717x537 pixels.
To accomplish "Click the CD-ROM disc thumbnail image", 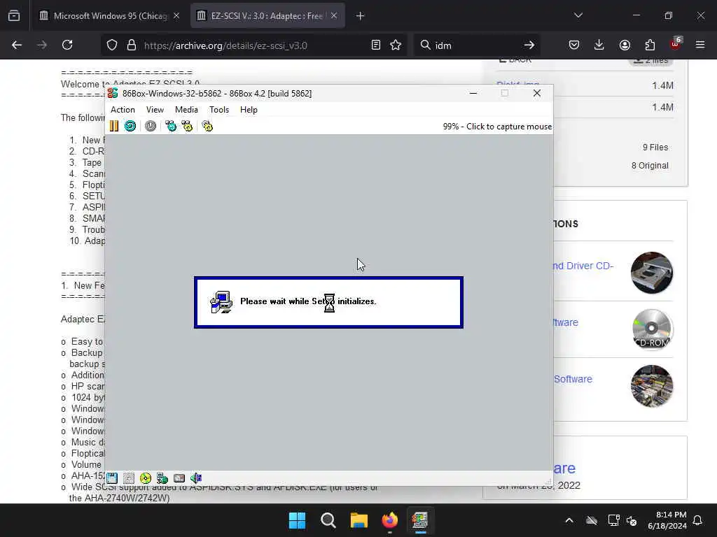I will point(652,329).
